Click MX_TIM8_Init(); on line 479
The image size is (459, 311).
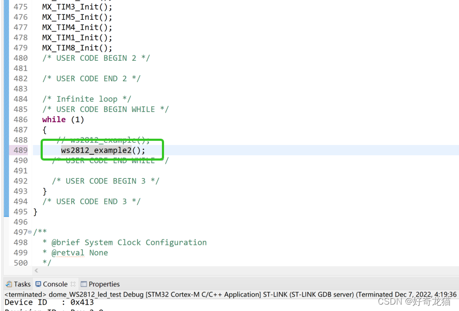tap(77, 48)
